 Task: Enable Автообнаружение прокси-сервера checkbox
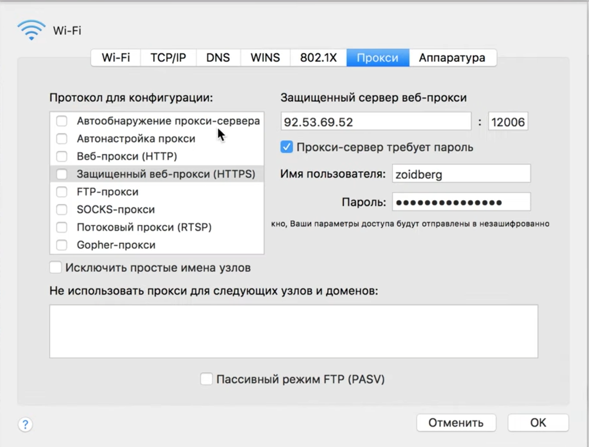click(x=62, y=120)
